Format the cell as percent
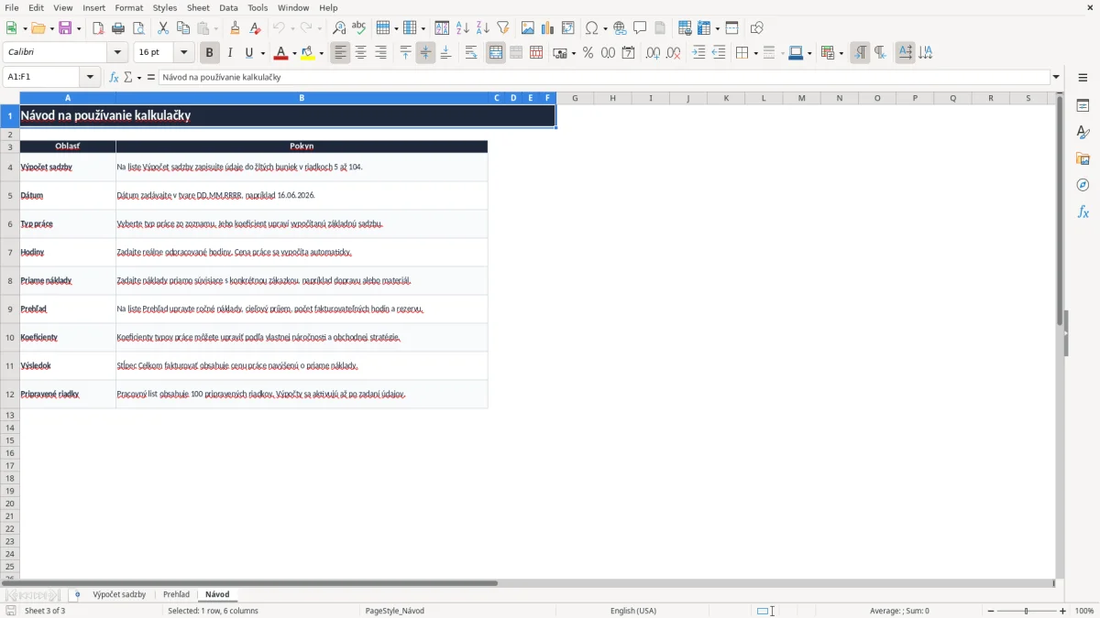 [588, 53]
